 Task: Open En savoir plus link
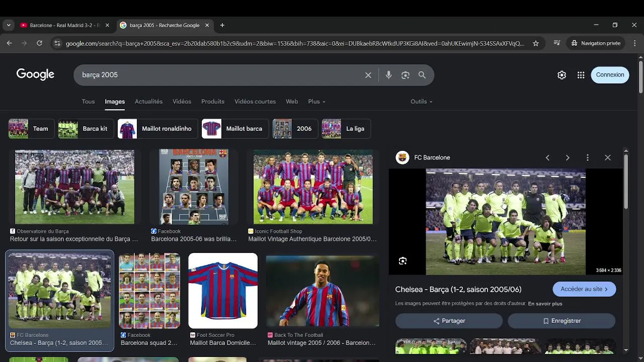545,304
